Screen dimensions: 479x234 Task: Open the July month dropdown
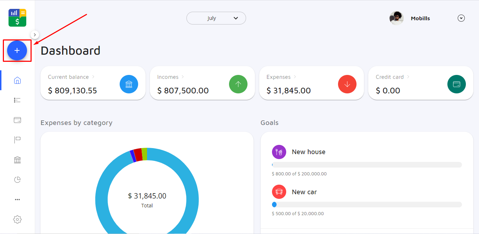click(x=216, y=18)
